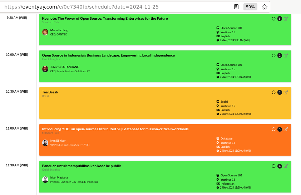Click the bookmark star in address bar

point(265,7)
